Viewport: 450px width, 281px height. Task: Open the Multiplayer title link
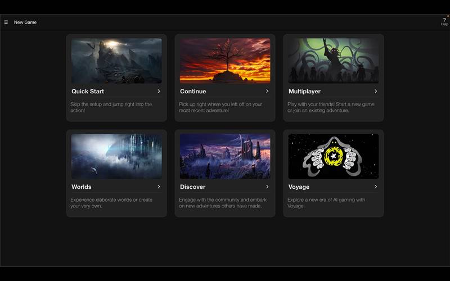coord(304,91)
